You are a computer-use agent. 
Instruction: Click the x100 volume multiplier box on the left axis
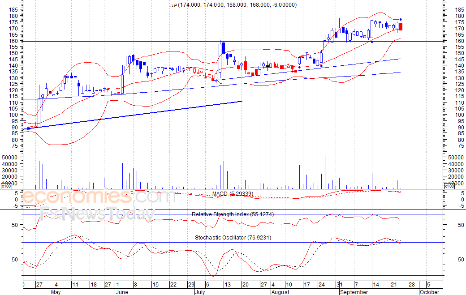(x=6, y=186)
